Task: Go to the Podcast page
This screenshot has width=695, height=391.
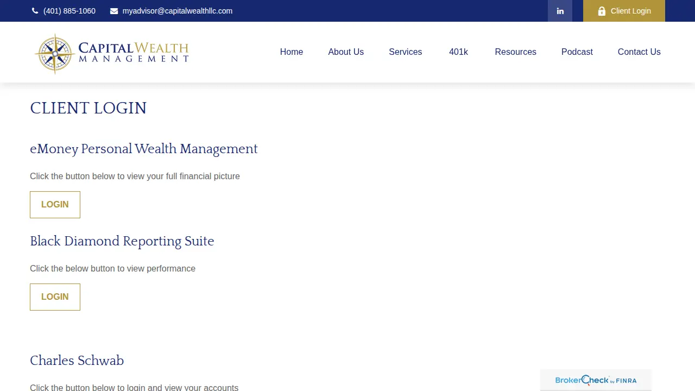Action: tap(577, 52)
